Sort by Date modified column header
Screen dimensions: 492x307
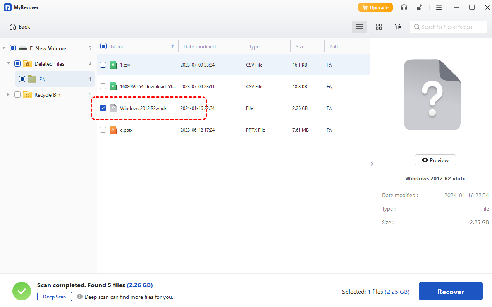coord(200,46)
